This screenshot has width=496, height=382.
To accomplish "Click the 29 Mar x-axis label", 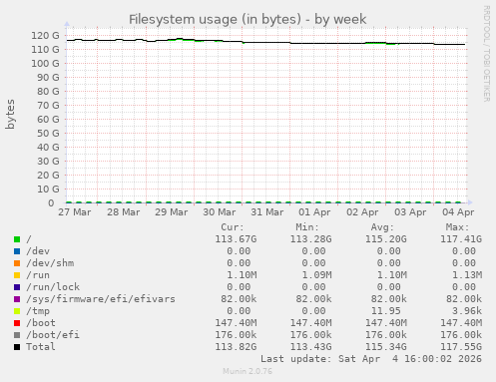I will 172,212.
